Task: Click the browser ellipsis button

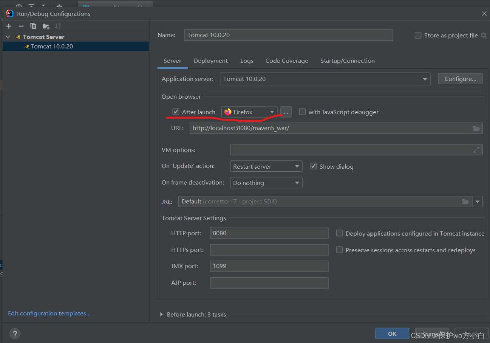Action: point(286,112)
